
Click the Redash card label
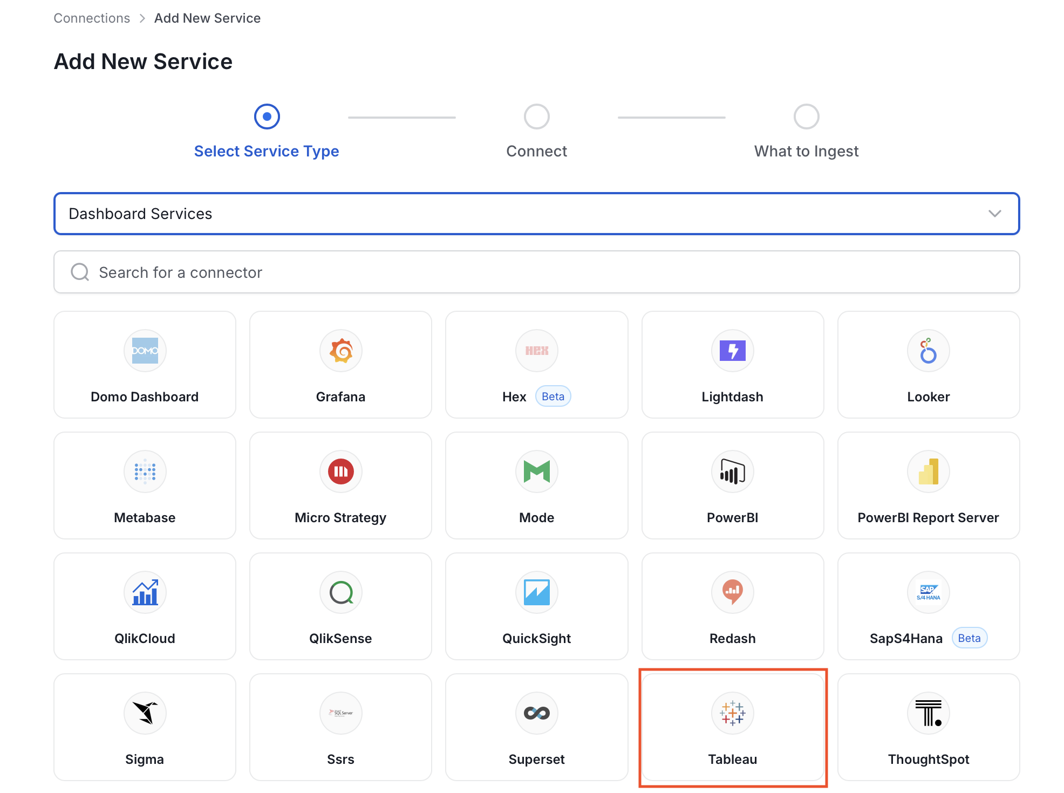[733, 638]
